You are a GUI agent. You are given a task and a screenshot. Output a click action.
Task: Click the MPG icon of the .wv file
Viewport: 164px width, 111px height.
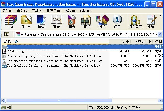[x=4, y=66]
